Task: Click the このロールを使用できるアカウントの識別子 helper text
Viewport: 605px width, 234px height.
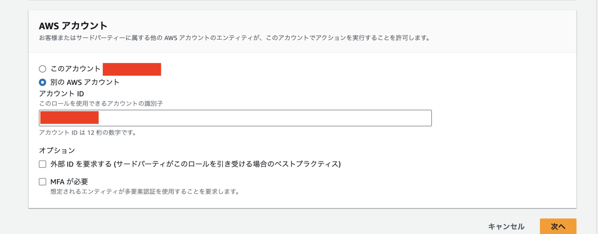Action: point(101,103)
